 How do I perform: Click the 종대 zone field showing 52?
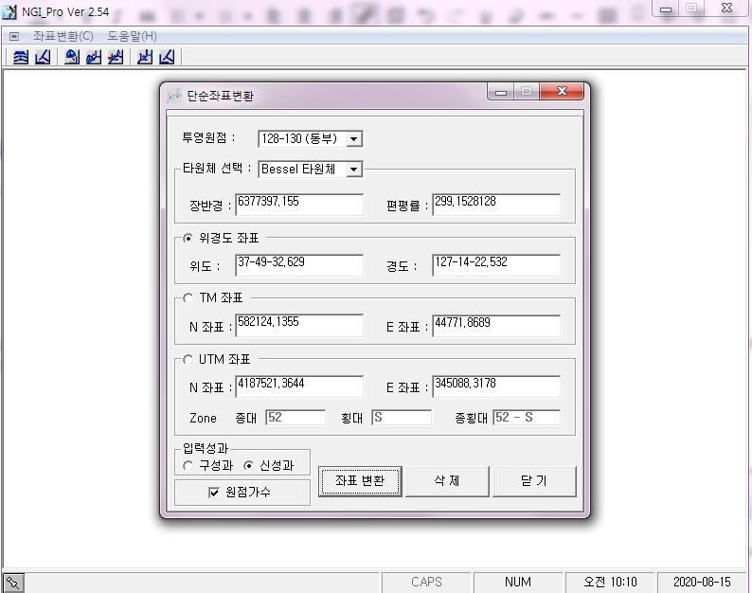[x=295, y=418]
